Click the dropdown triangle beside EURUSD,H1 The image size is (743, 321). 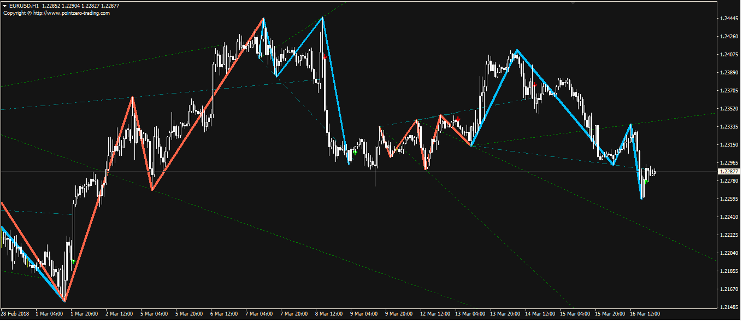coord(5,5)
